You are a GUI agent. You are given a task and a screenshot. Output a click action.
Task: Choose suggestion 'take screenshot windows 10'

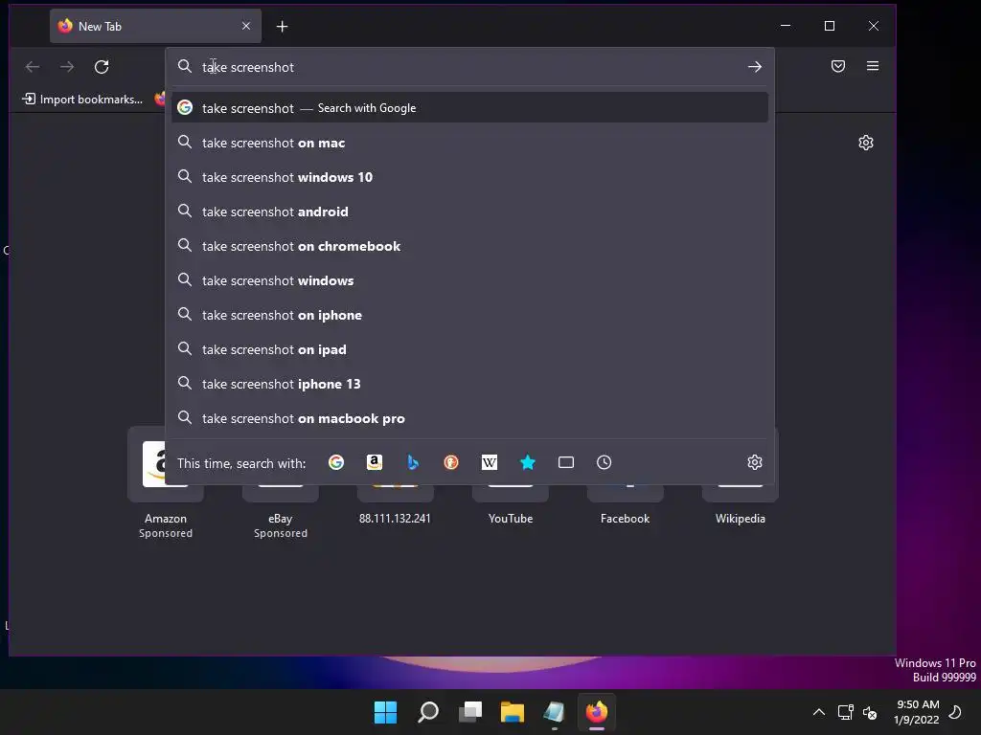pyautogui.click(x=469, y=177)
